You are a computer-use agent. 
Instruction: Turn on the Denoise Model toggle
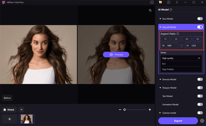[x=200, y=79]
